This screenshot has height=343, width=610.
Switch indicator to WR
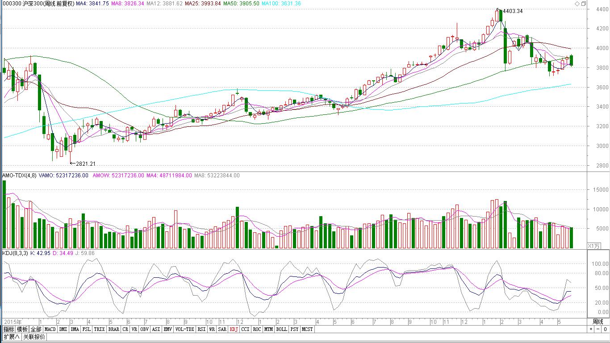212,329
